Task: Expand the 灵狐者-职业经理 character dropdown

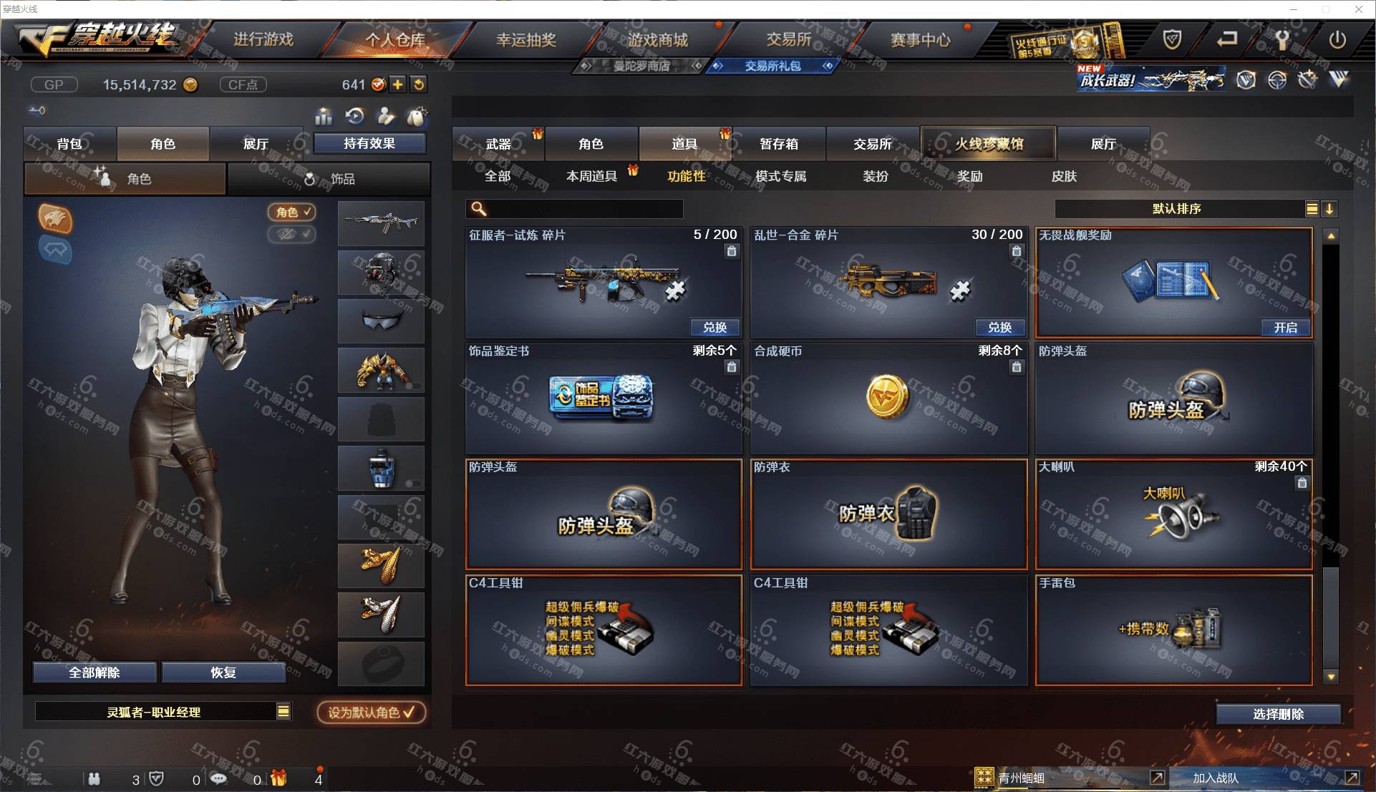Action: pyautogui.click(x=284, y=711)
